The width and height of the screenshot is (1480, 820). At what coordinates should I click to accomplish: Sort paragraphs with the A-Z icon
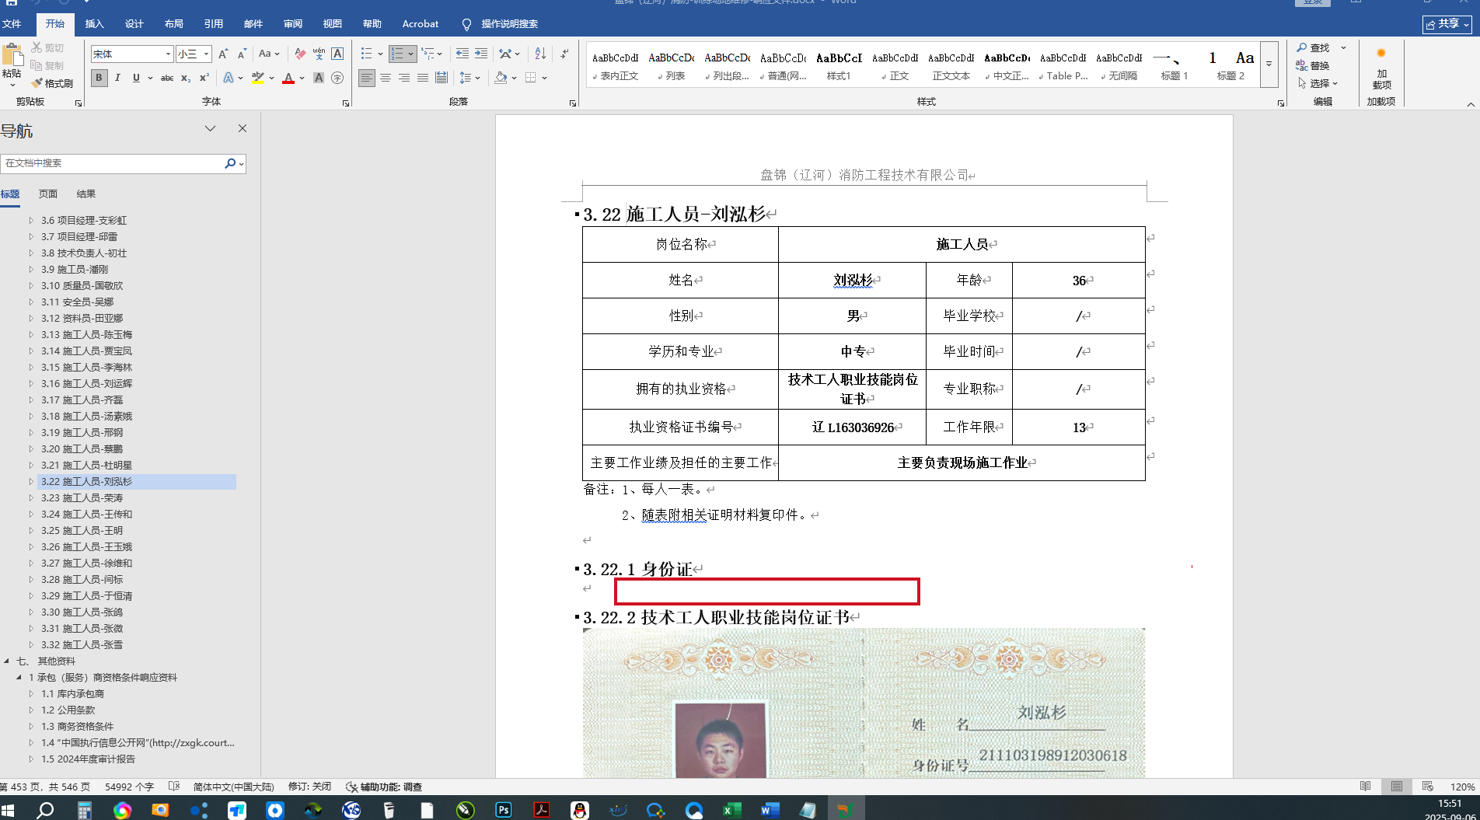[540, 54]
